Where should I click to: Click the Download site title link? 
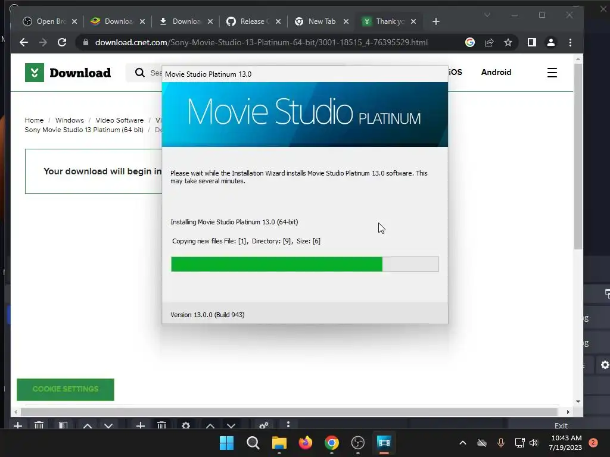pos(80,73)
